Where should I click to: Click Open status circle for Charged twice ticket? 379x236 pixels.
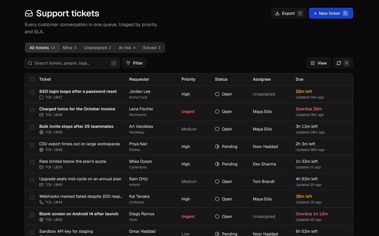pyautogui.click(x=217, y=111)
